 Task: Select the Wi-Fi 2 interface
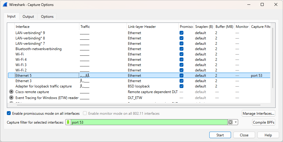(x=21, y=70)
